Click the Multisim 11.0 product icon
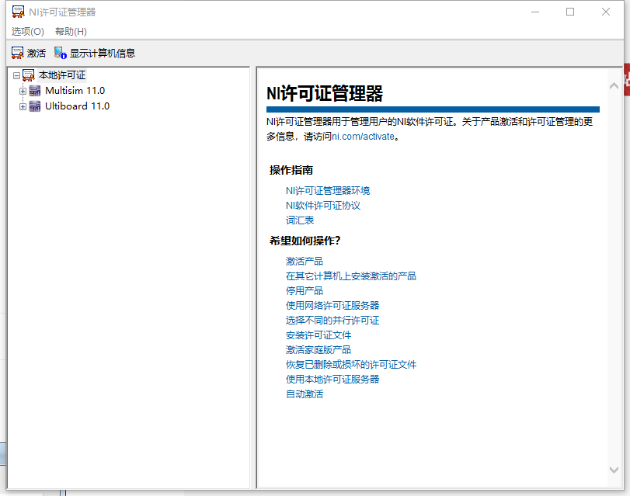Viewport: 630px width, 496px height. [34, 90]
